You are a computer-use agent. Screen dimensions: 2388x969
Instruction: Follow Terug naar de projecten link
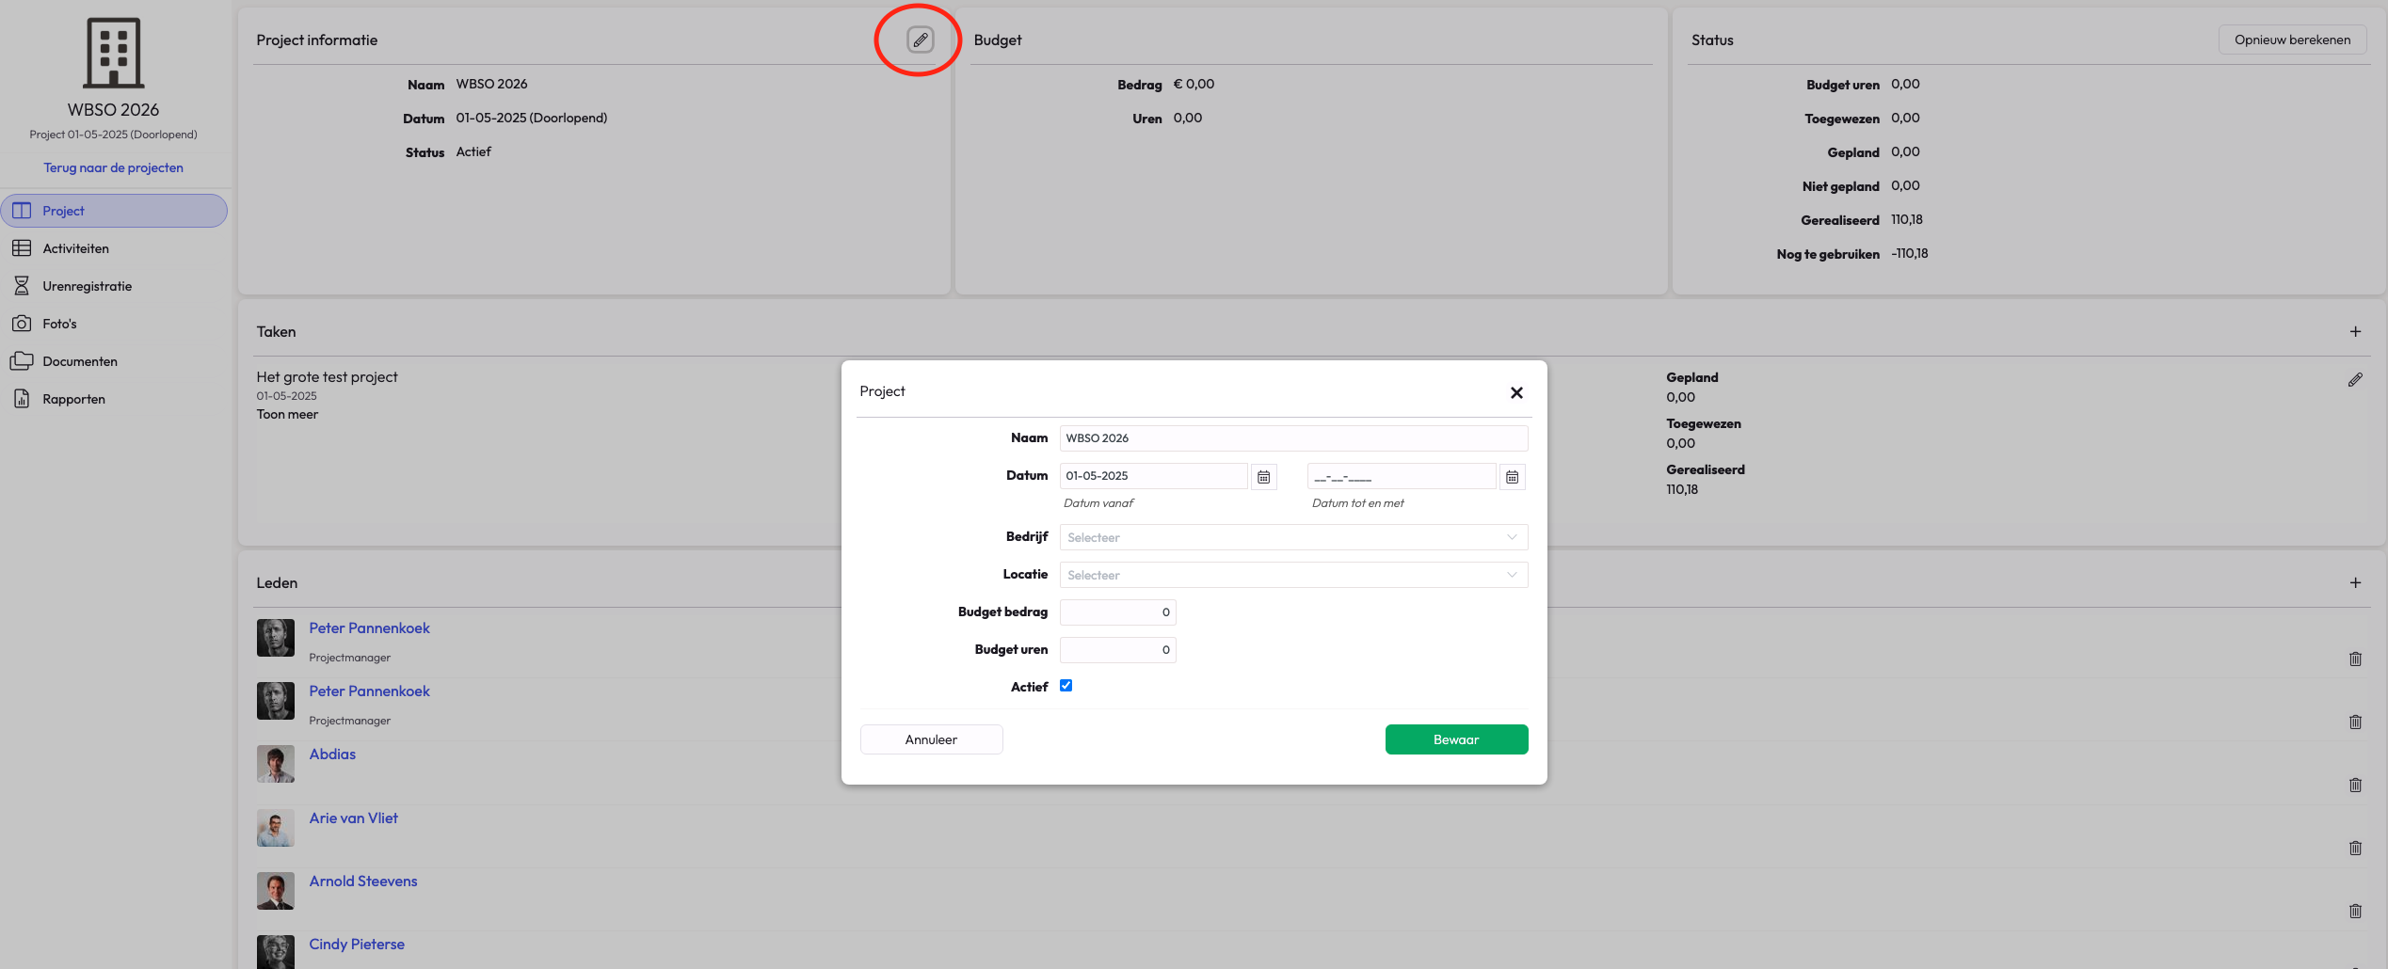(113, 167)
